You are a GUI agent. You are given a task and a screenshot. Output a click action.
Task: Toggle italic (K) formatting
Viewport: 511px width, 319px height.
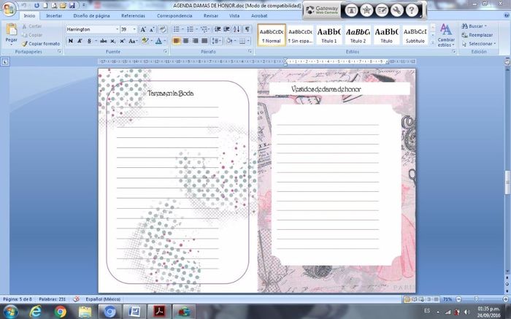click(80, 41)
